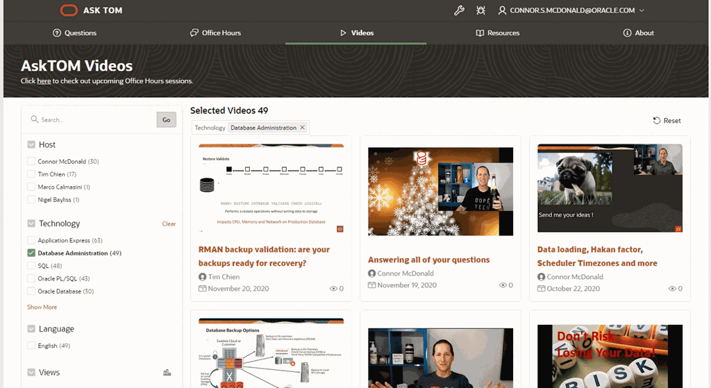Click the Videos play icon
The image size is (711, 388).
(x=343, y=33)
